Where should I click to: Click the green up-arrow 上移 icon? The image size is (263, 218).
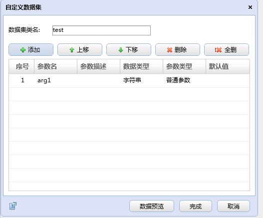click(x=72, y=50)
